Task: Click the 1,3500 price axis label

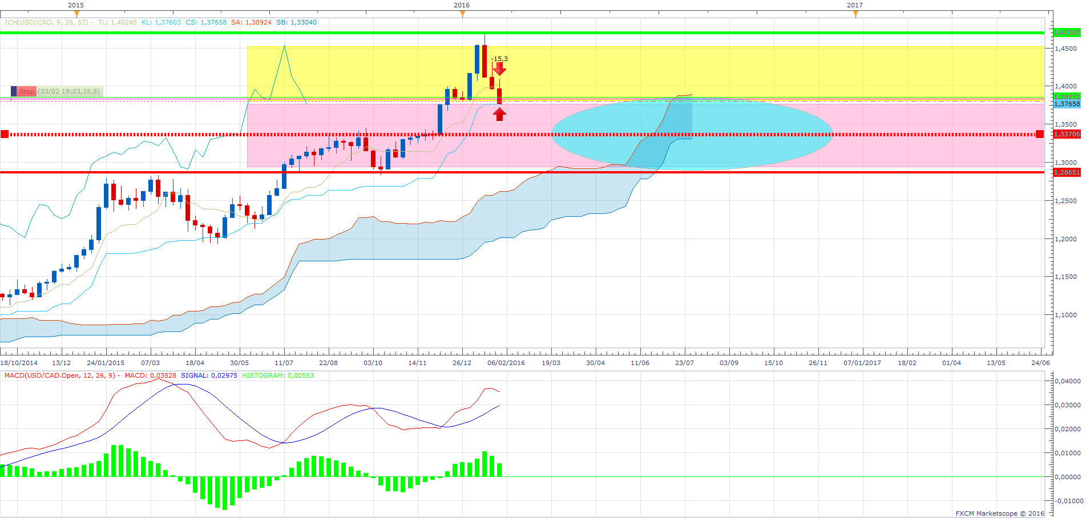Action: (1066, 124)
